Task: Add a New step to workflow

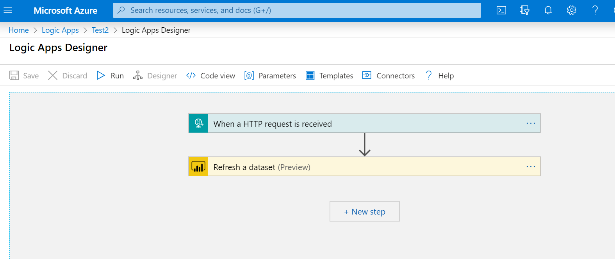Action: [364, 211]
